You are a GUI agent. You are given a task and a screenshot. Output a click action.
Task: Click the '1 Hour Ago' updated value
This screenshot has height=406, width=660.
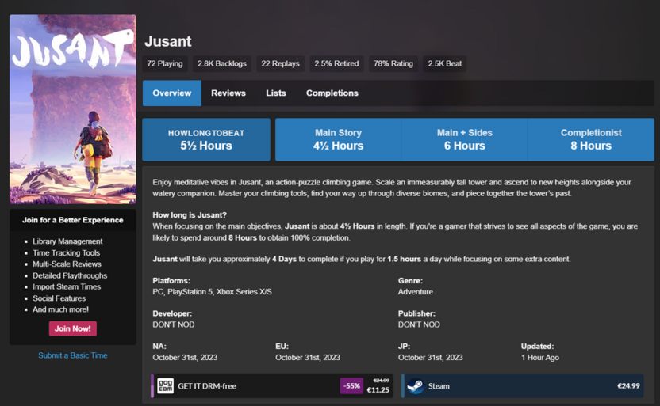tap(540, 357)
